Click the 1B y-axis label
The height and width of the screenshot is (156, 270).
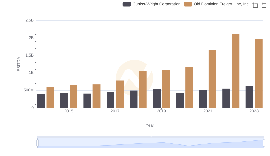pyautogui.click(x=31, y=73)
